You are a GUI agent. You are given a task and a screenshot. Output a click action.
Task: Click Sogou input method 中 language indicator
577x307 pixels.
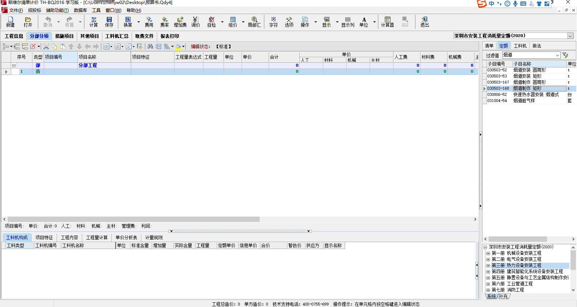[492, 4]
